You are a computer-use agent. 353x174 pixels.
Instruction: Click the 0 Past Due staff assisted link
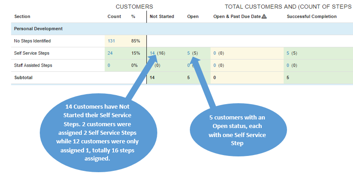click(x=215, y=65)
